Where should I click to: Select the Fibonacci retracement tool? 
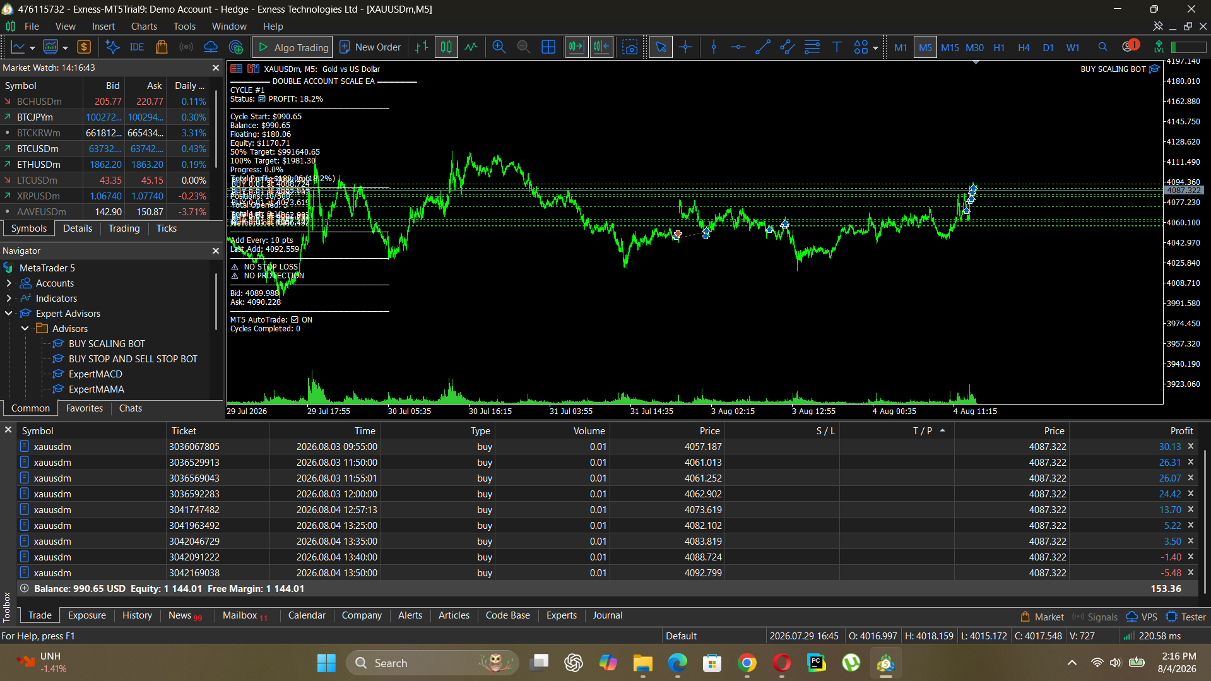pyautogui.click(x=812, y=47)
